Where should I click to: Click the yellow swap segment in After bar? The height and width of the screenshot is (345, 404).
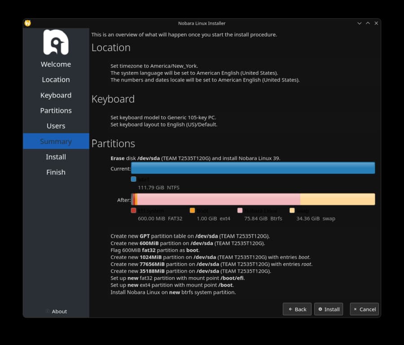[338, 199]
